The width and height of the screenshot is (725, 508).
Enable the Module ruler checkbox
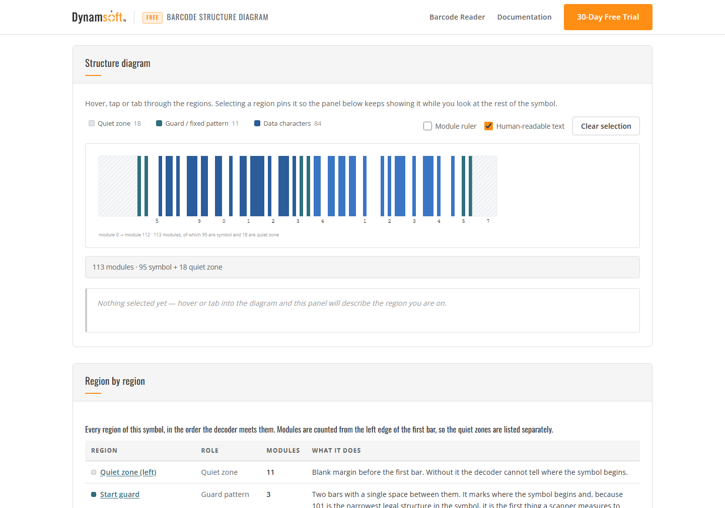(x=428, y=126)
